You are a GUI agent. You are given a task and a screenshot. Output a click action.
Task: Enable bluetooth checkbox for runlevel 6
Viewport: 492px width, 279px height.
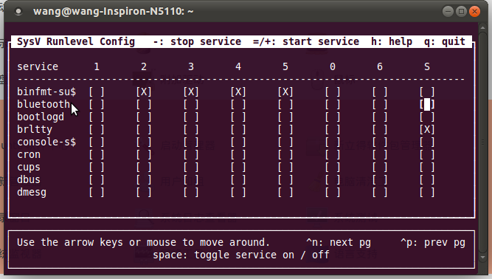(x=380, y=104)
